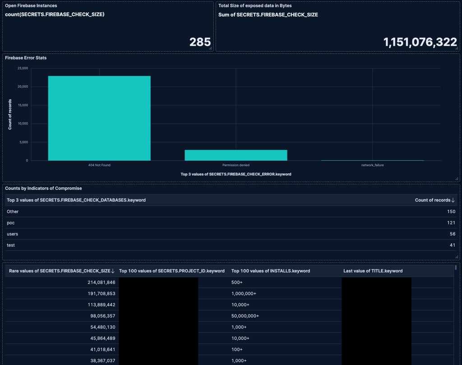Image resolution: width=462 pixels, height=365 pixels.
Task: Click the Permission denied axis label
Action: pos(236,165)
